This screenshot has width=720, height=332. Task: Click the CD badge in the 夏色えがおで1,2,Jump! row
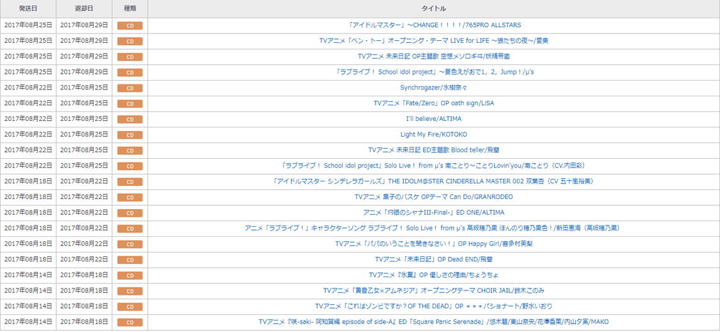click(130, 72)
